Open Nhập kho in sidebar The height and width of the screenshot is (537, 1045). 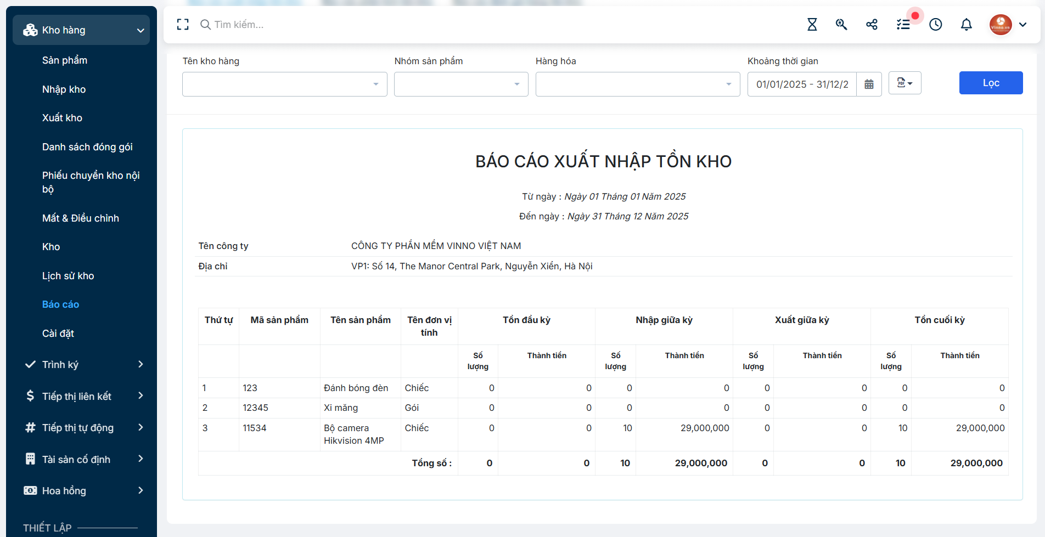click(64, 89)
